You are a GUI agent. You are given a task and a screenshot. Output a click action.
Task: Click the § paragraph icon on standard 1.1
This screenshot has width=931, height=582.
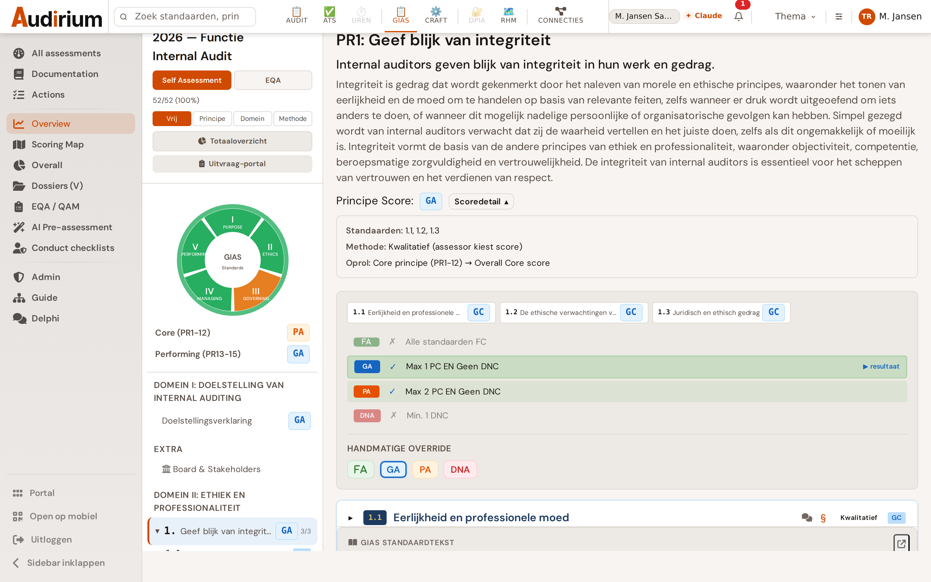823,518
